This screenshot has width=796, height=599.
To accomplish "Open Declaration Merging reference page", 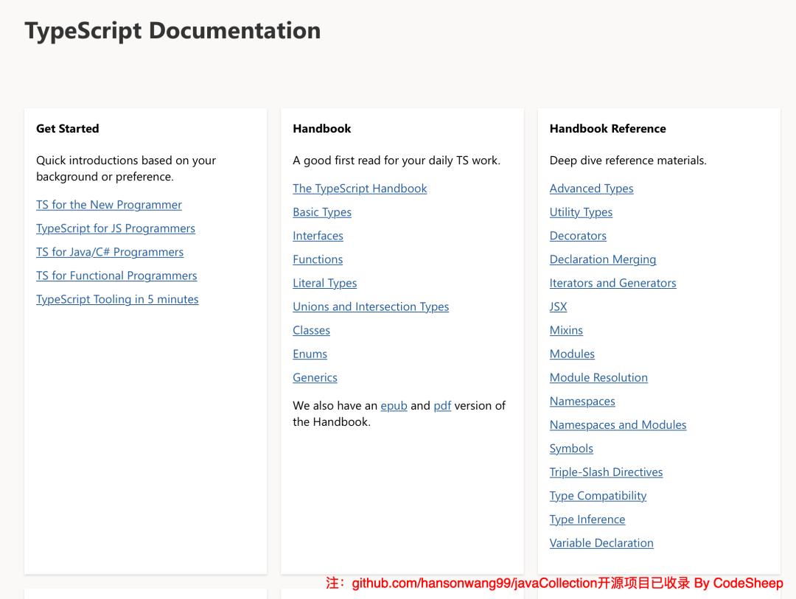I will [x=602, y=259].
